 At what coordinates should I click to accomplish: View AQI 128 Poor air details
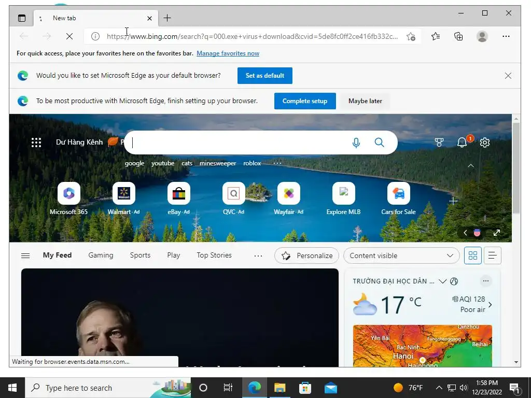click(472, 304)
